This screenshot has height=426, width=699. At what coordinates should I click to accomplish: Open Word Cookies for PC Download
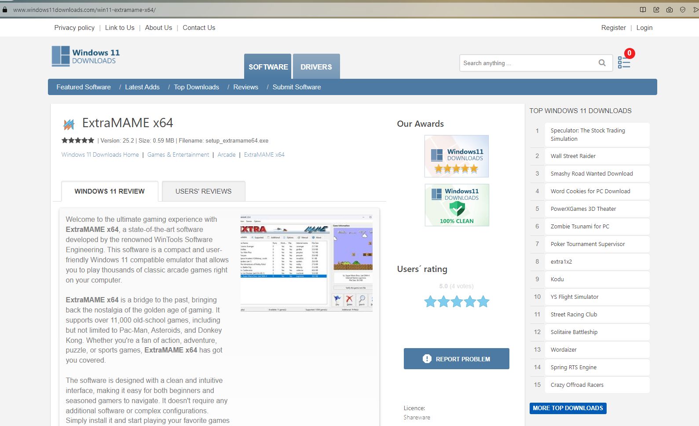coord(597,191)
